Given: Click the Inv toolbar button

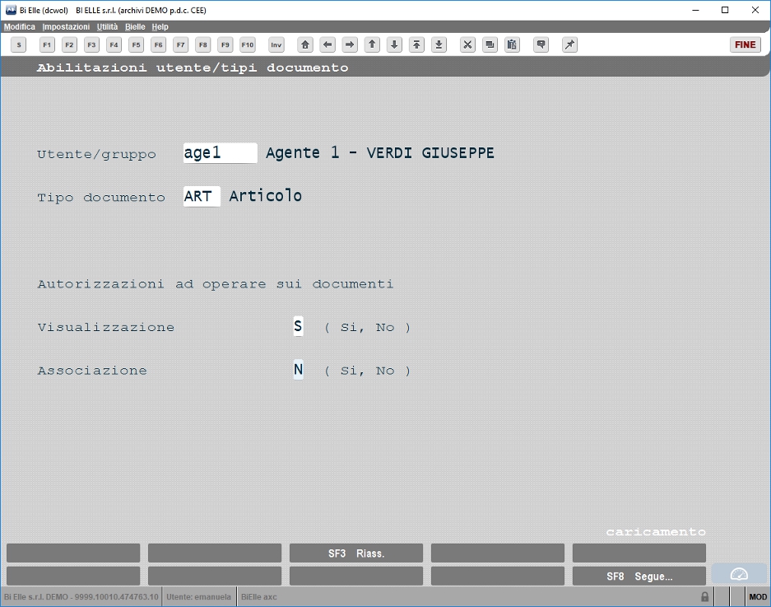Looking at the screenshot, I should click(x=276, y=44).
